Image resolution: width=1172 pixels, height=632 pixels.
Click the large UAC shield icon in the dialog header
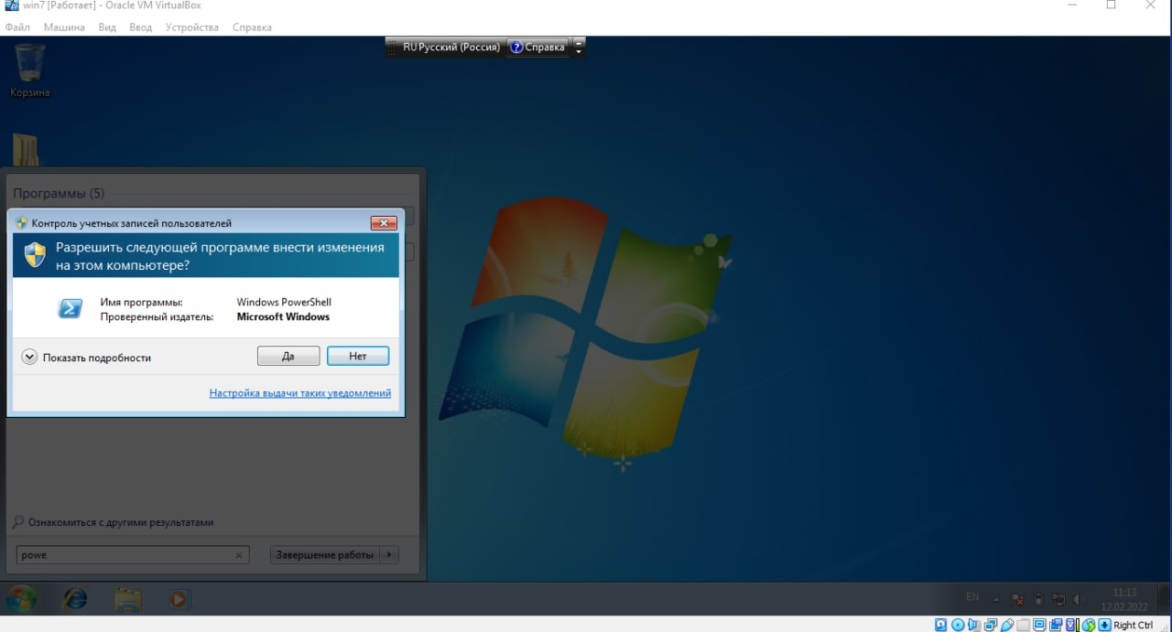(x=35, y=254)
